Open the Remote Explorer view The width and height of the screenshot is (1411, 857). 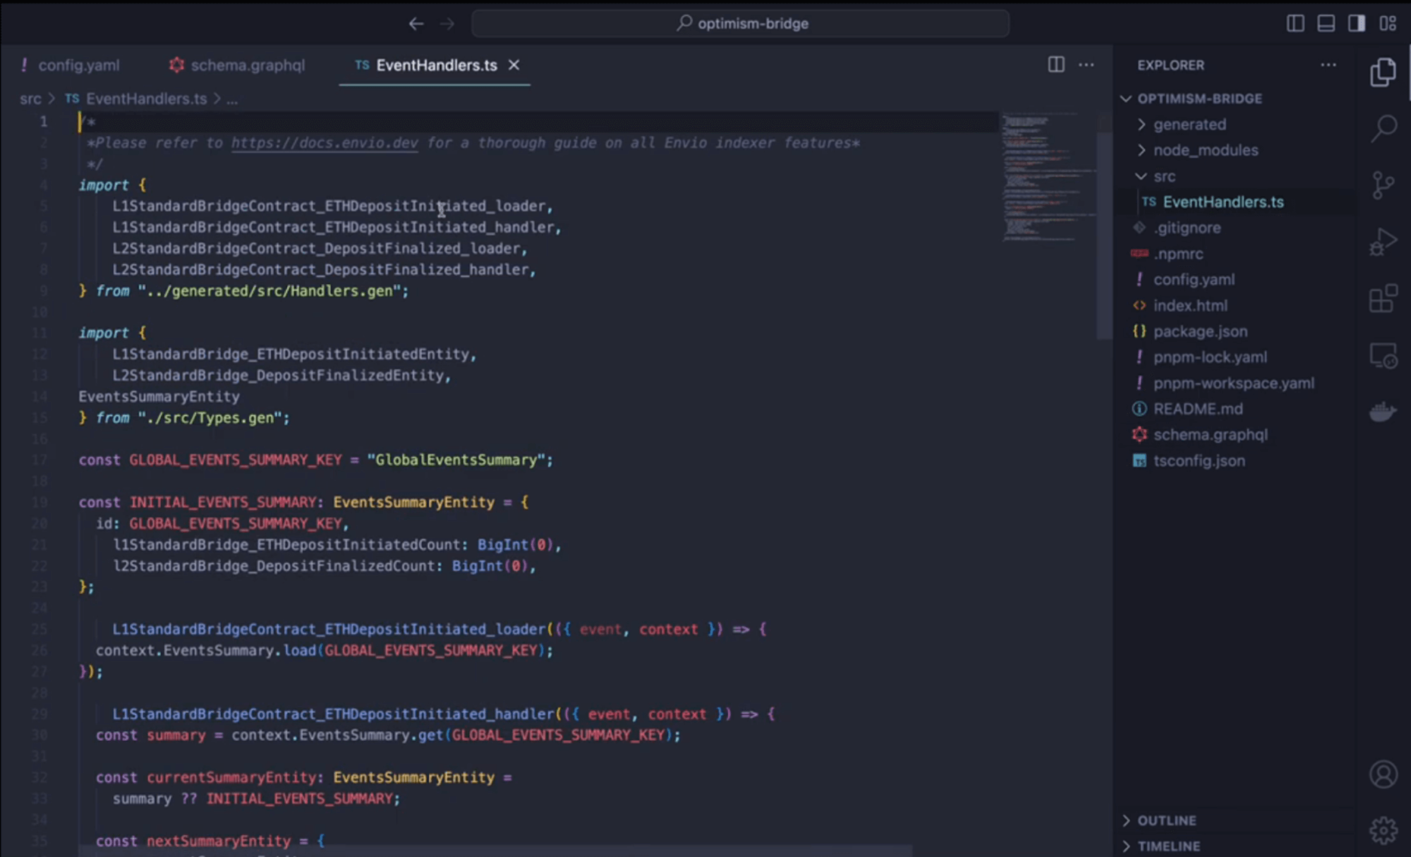click(x=1383, y=355)
